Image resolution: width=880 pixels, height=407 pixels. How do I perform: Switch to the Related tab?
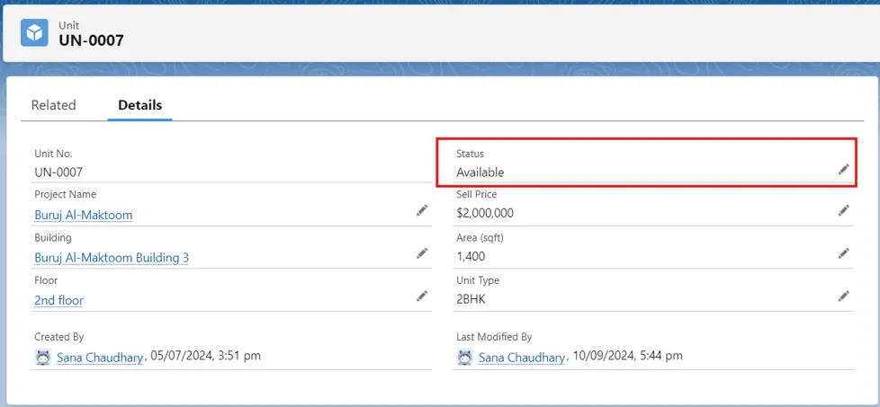coord(53,105)
